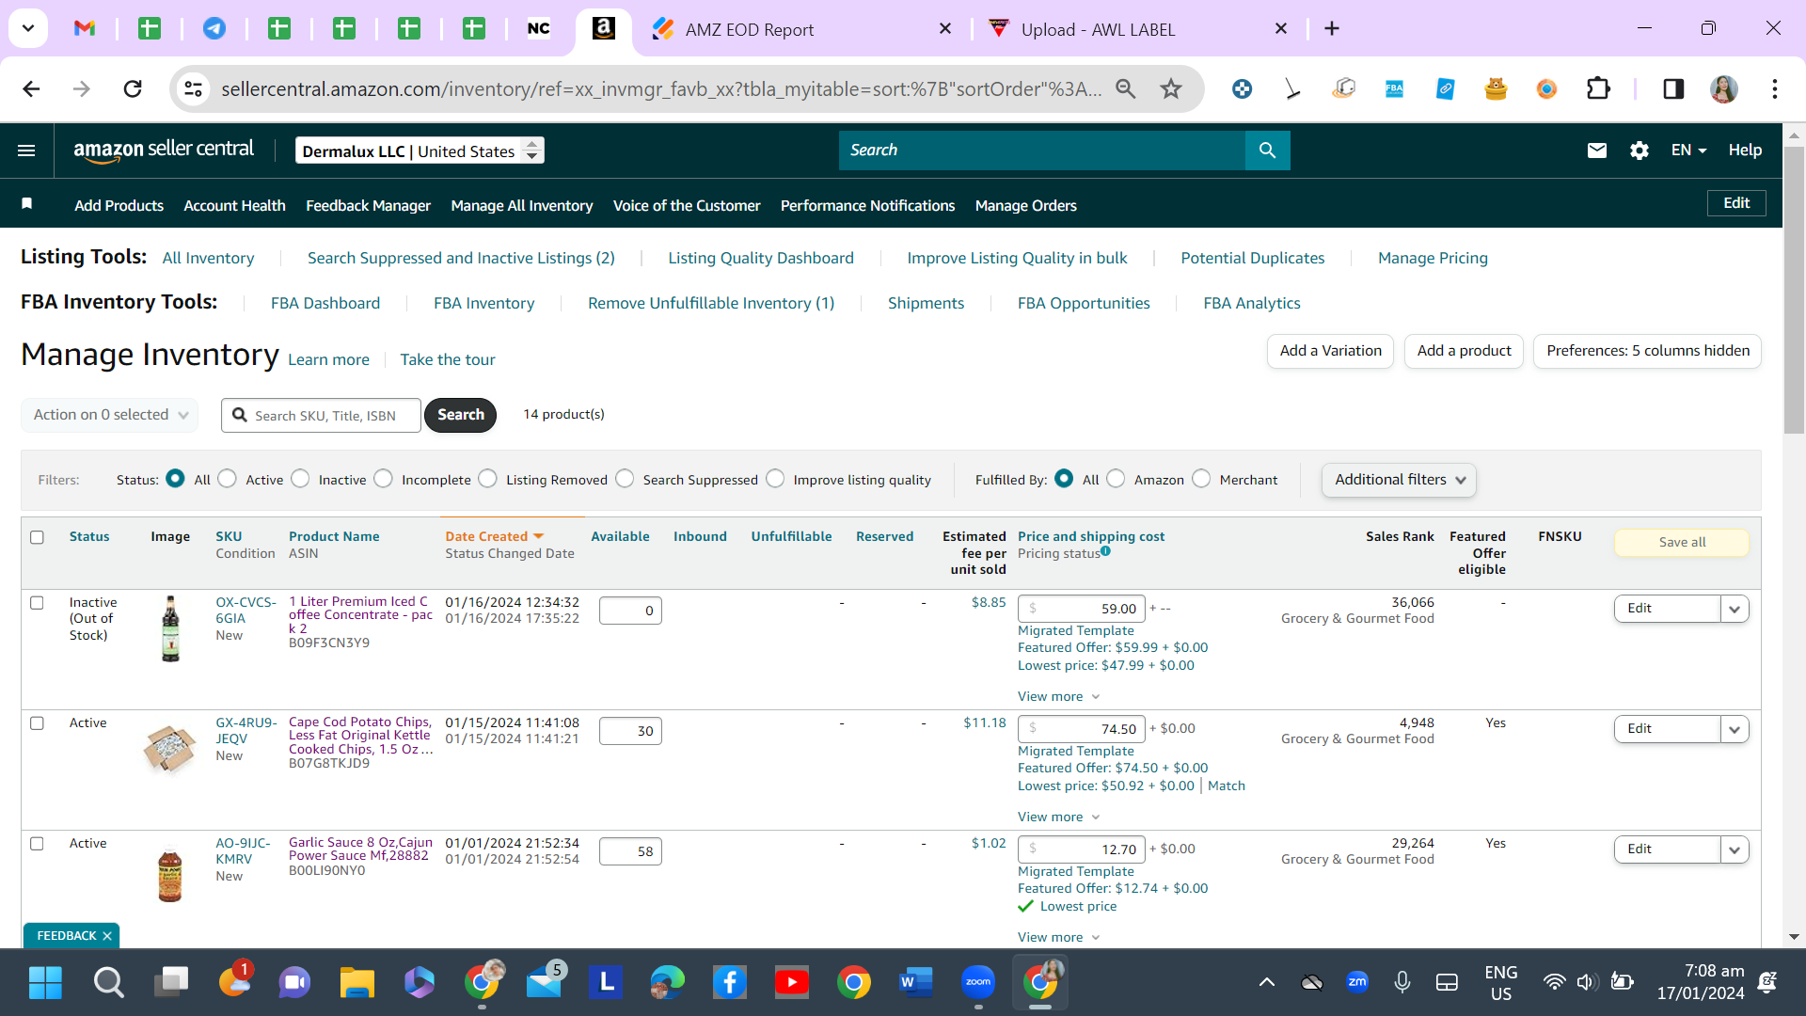1806x1016 pixels.
Task: Select the Inactive status filter
Action: point(300,479)
